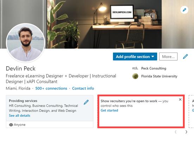Open Peck Consulting company logo
194x141 pixels.
click(135, 68)
